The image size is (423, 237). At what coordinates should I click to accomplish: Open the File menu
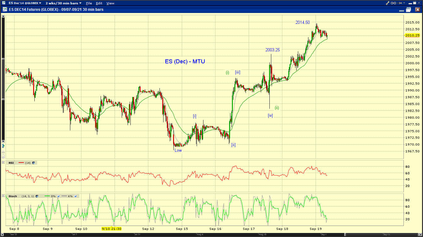tap(89, 3)
